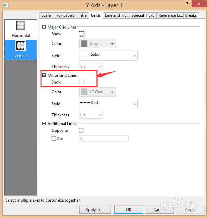This screenshot has height=218, width=209.
Task: Click the X = value input field
Action: (104, 139)
